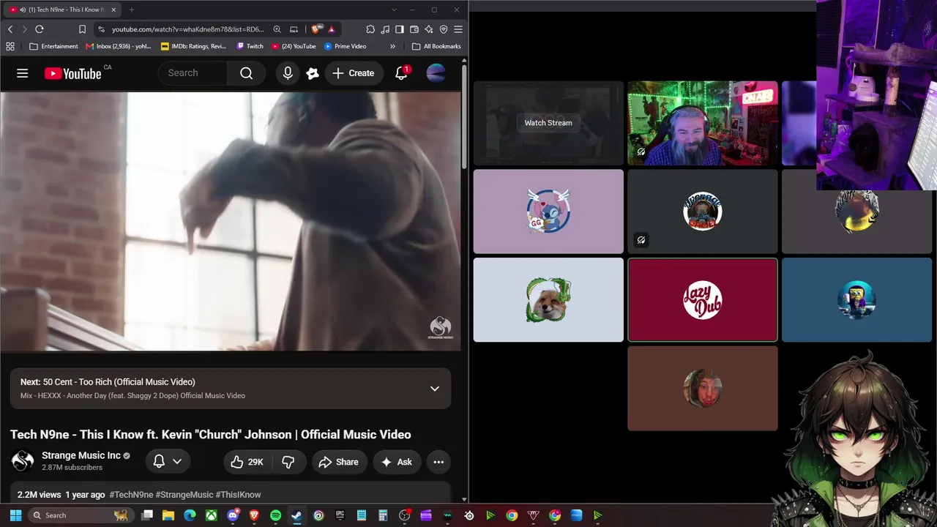Click the Windows taskbar Search box
The height and width of the screenshot is (527, 937).
tap(81, 515)
